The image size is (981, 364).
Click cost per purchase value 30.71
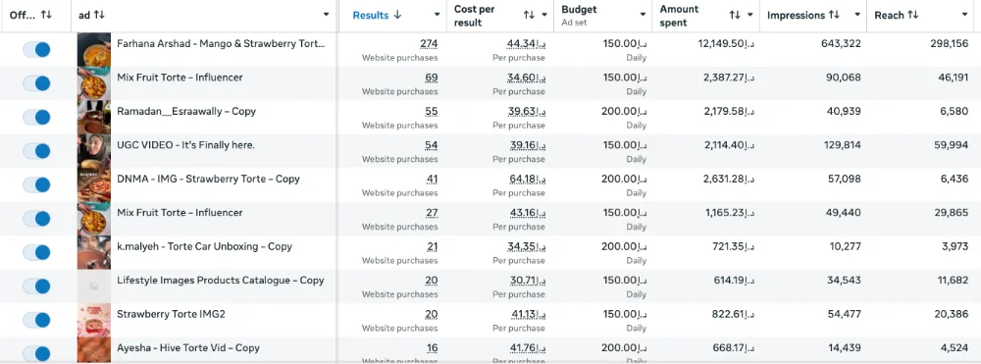coord(527,281)
